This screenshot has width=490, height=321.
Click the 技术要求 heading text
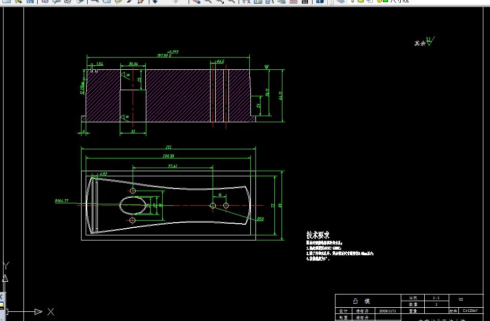click(x=318, y=235)
